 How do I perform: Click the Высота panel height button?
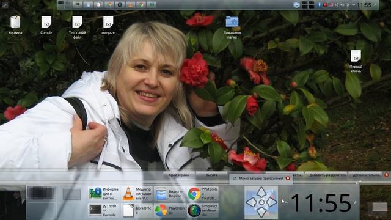click(x=211, y=175)
